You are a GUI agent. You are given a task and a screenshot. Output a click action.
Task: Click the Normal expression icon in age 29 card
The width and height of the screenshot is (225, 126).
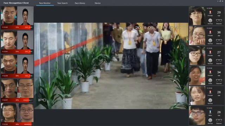tap(210, 20)
